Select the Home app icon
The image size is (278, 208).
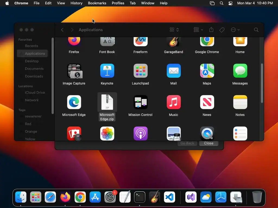click(240, 41)
